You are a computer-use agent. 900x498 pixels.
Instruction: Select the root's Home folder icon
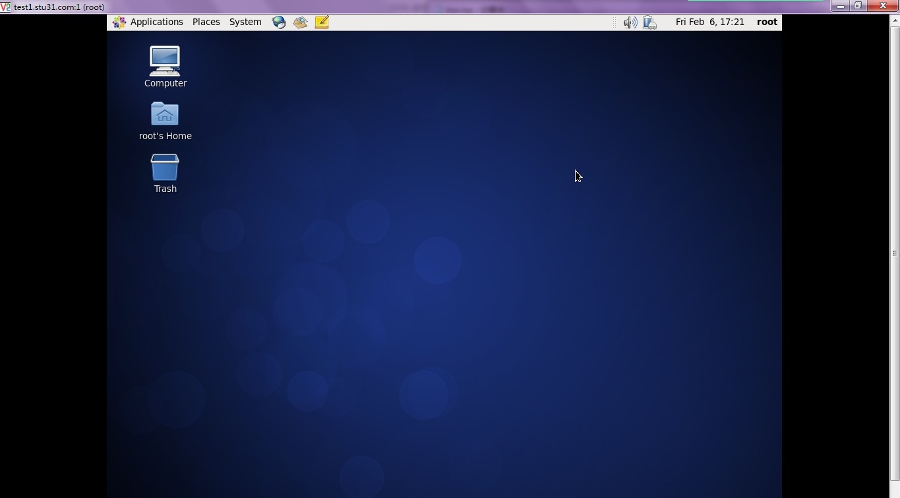pos(165,114)
